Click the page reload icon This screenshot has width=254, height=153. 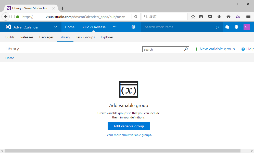[136, 17]
